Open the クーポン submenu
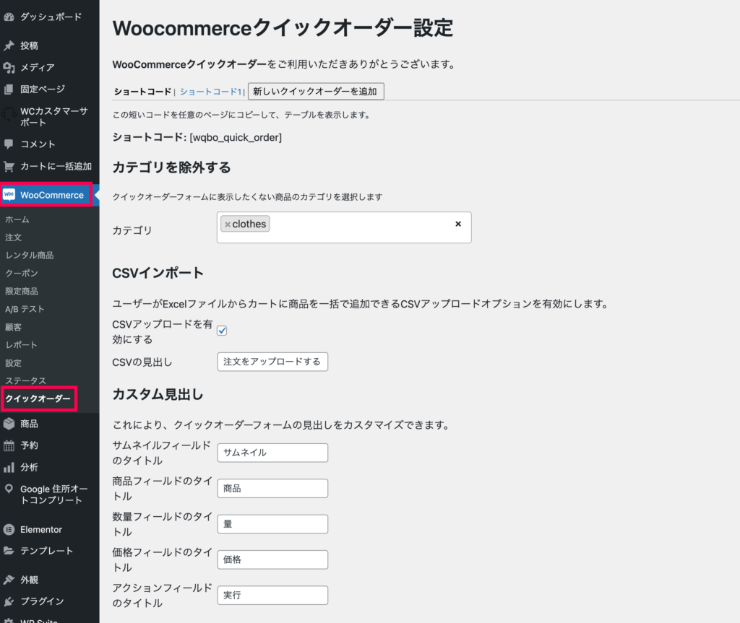The width and height of the screenshot is (740, 623). [x=22, y=273]
